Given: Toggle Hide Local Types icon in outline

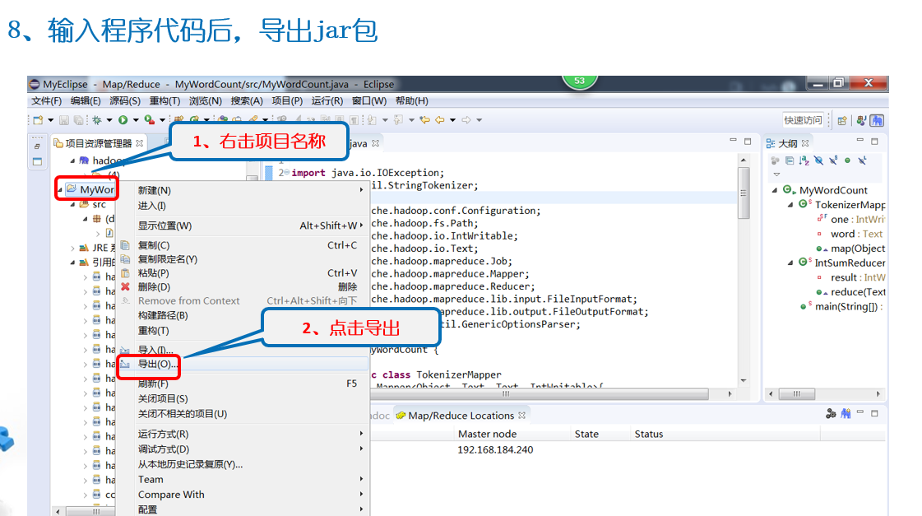Looking at the screenshot, I should pos(862,160).
